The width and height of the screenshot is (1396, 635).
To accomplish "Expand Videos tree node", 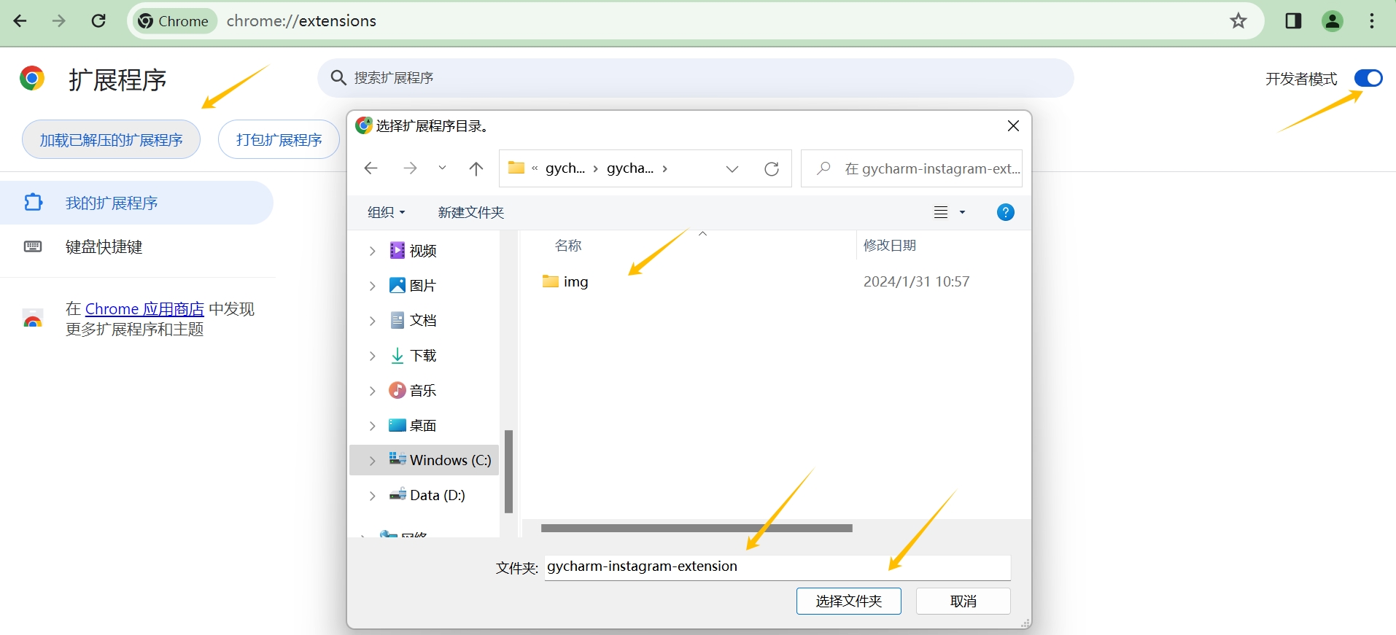I will pyautogui.click(x=372, y=251).
